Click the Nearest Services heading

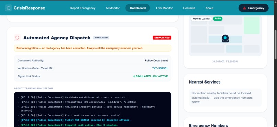click(x=204, y=82)
